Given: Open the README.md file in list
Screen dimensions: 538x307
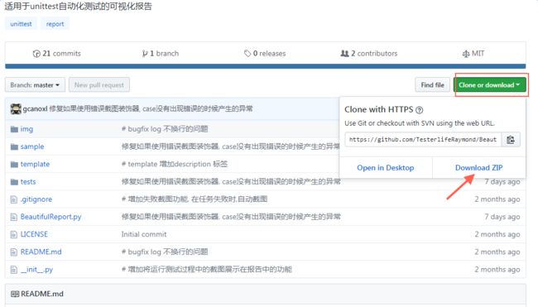Looking at the screenshot, I should [x=41, y=252].
